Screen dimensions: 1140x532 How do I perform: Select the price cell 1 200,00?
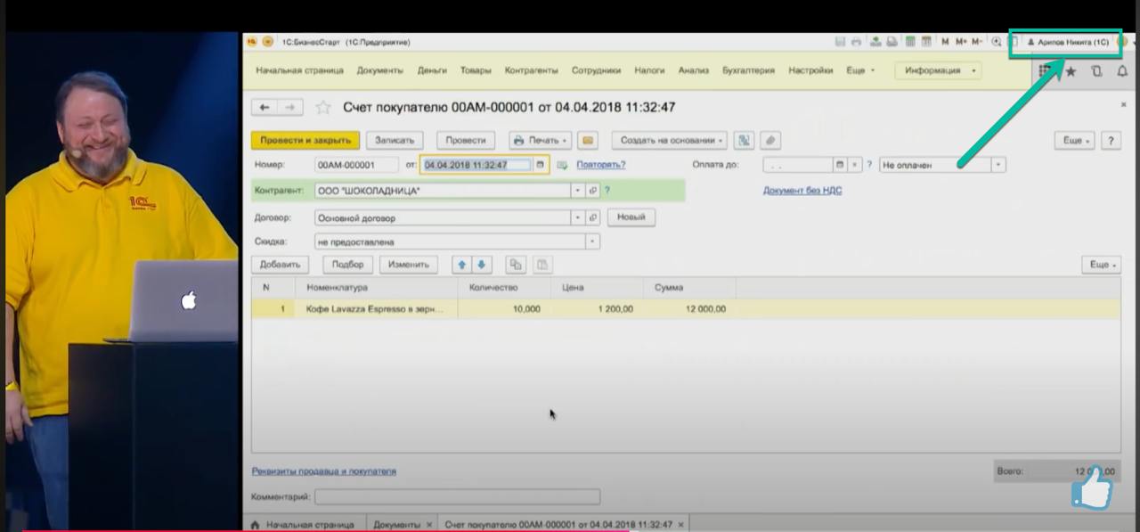pos(597,309)
